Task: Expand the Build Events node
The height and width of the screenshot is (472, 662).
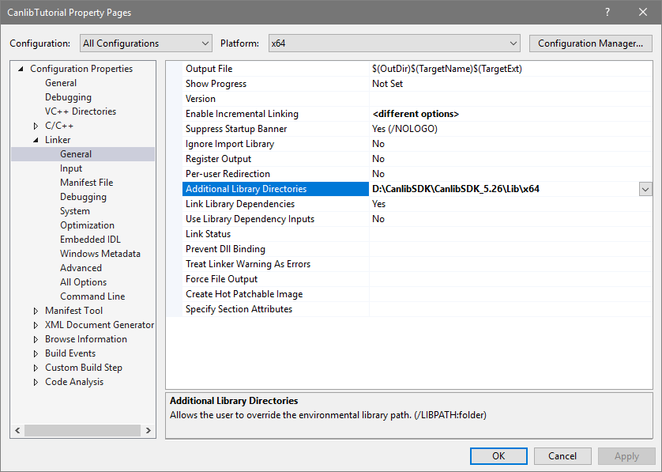Action: click(x=36, y=353)
